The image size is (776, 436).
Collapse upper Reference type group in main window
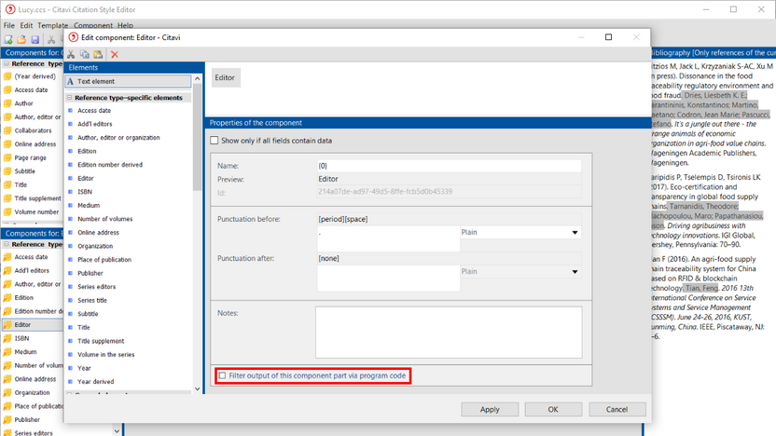click(x=7, y=63)
